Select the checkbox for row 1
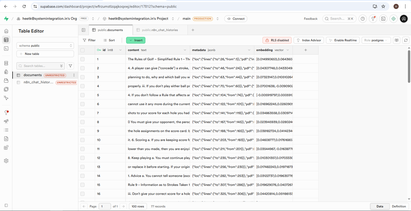The height and width of the screenshot is (211, 411). coord(82,59)
